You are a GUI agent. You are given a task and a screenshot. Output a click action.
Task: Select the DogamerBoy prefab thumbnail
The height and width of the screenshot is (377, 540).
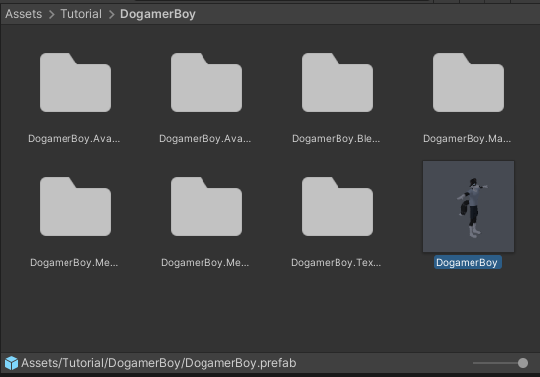469,206
